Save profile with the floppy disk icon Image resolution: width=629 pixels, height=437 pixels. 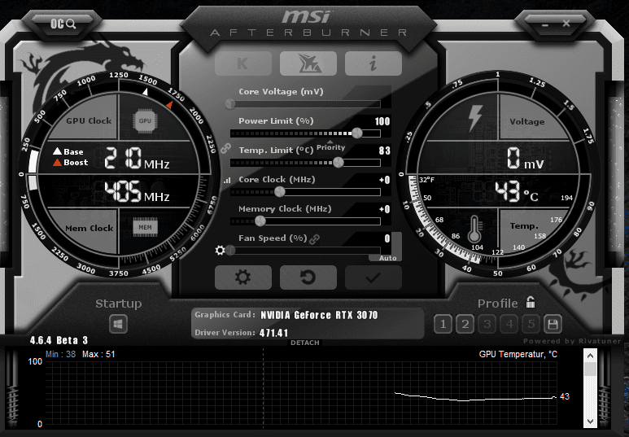553,324
